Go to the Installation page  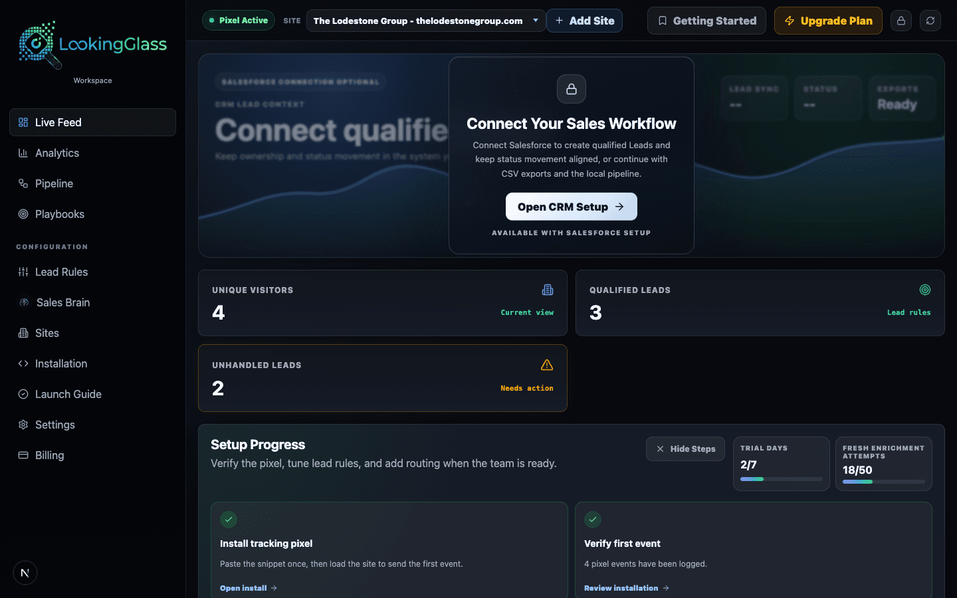pyautogui.click(x=93, y=363)
